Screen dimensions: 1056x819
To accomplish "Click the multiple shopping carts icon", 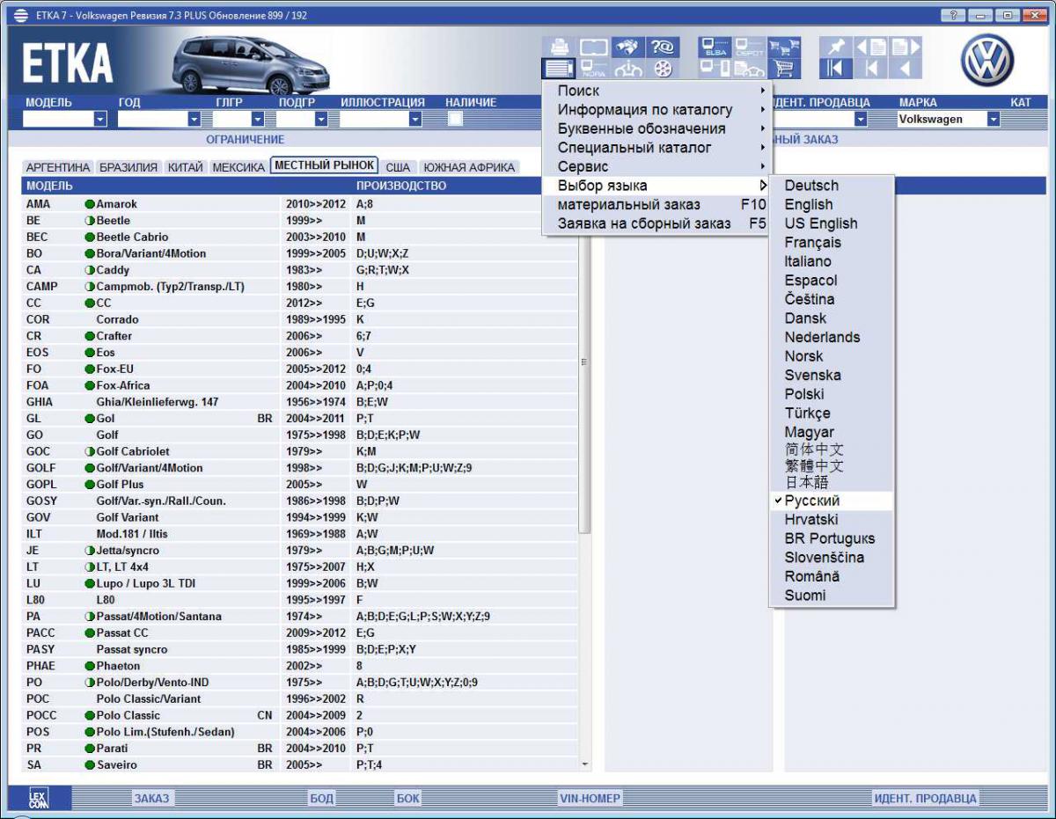I will point(784,48).
